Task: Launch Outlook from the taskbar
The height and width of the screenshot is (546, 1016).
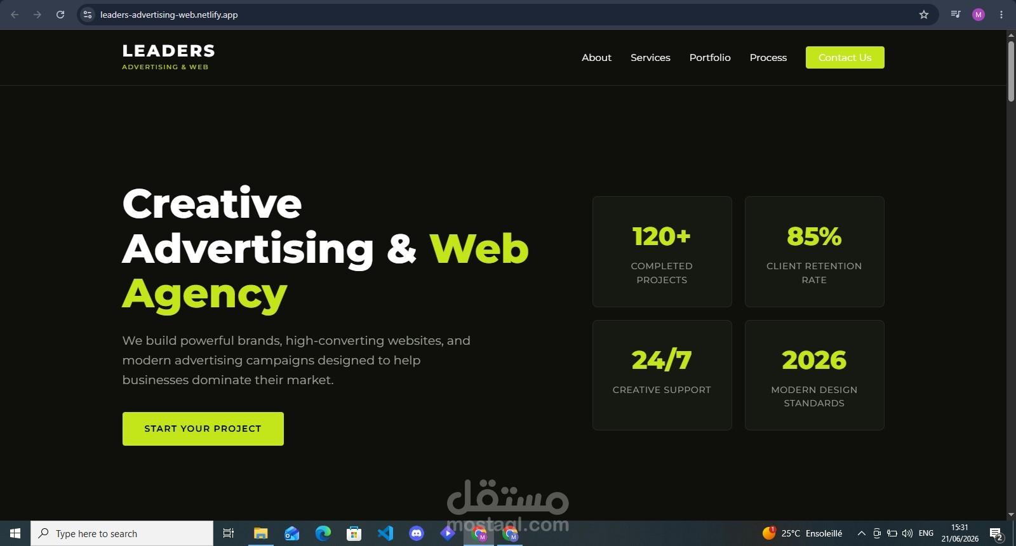Action: 292,533
